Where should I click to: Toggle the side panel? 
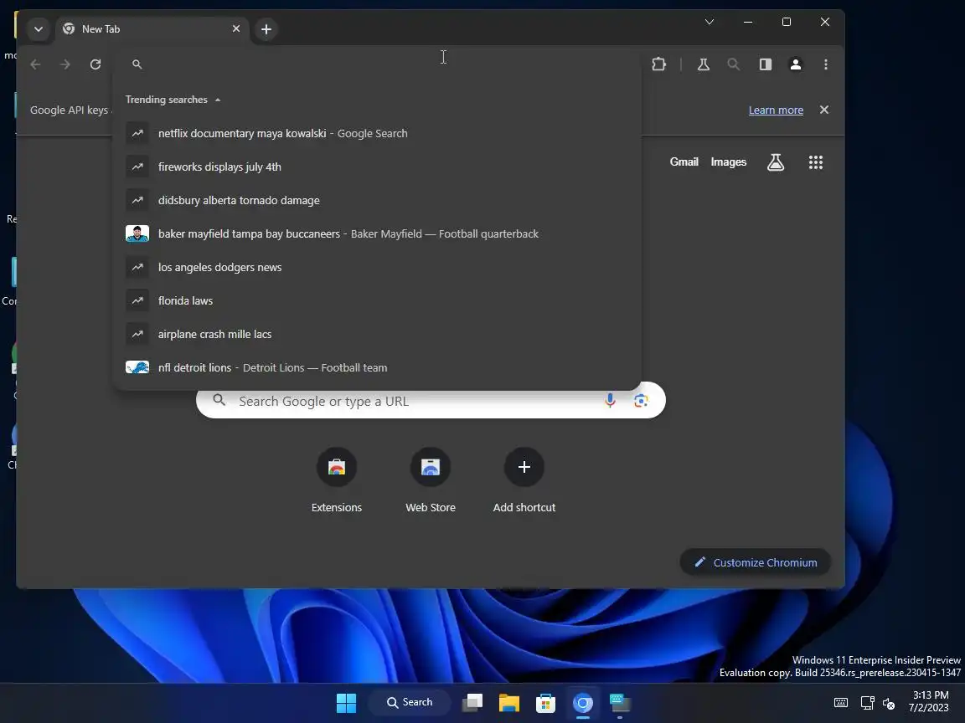pyautogui.click(x=766, y=64)
